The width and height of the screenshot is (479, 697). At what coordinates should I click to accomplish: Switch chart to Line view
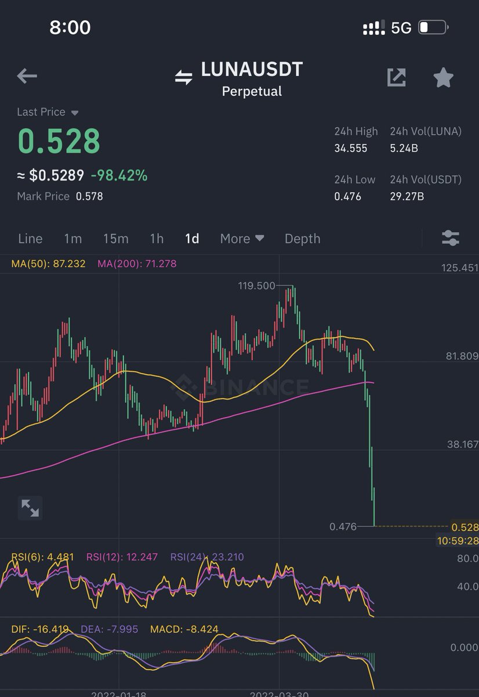pyautogui.click(x=30, y=239)
